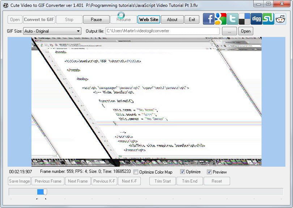Open the output file location
This screenshot has width=293, height=208.
[246, 31]
